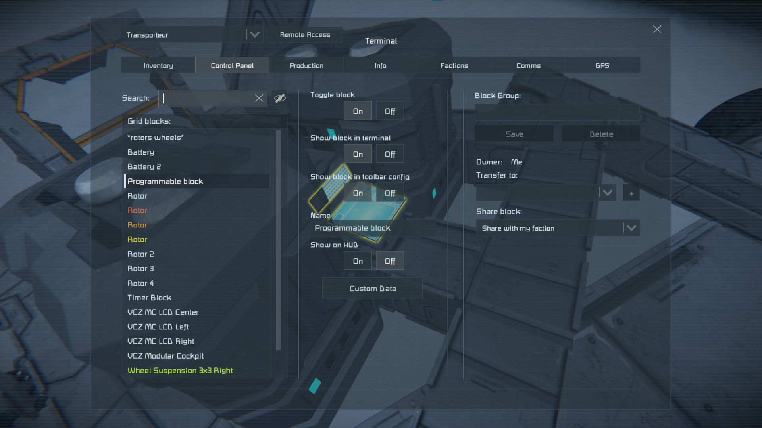Screen dimensions: 762x428
Task: Switch to the Production tab
Action: [x=306, y=65]
